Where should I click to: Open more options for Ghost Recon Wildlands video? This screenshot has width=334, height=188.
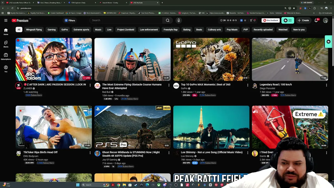pos(169,153)
